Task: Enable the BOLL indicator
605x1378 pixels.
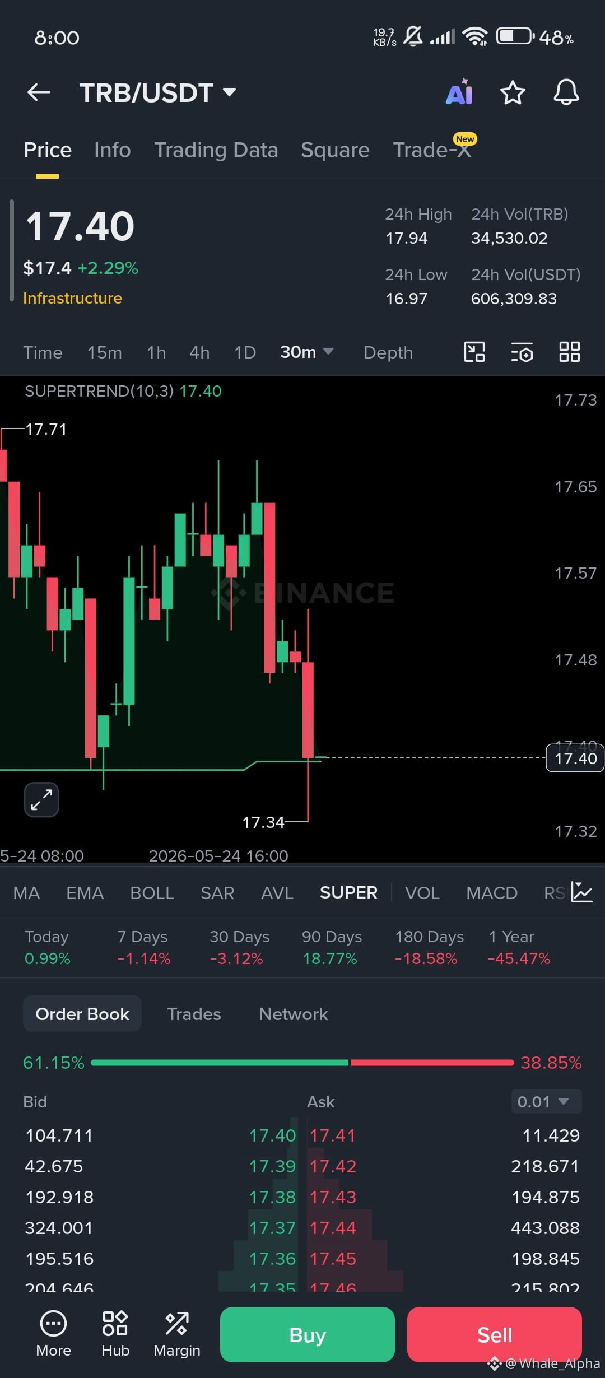Action: [x=152, y=892]
